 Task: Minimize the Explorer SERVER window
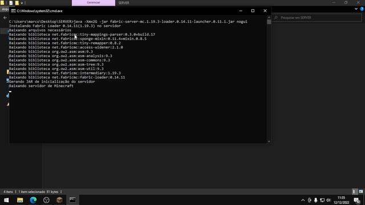pyautogui.click(x=334, y=2)
